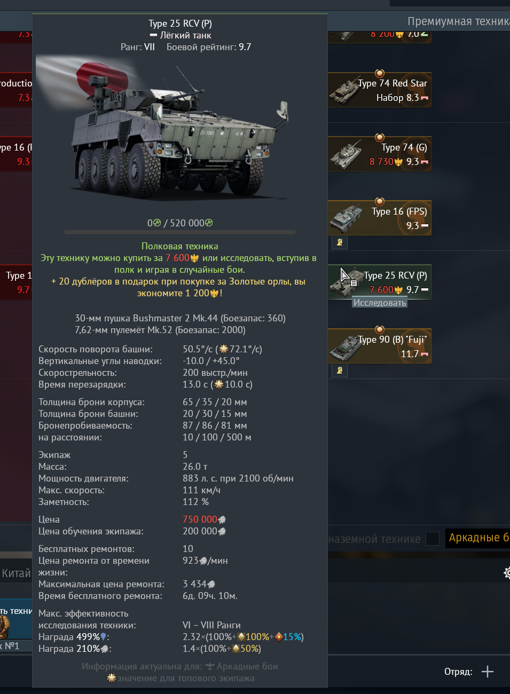This screenshot has height=694, width=510.
Task: Click the crew icon below Type 90 (B) Fuji
Action: (340, 370)
